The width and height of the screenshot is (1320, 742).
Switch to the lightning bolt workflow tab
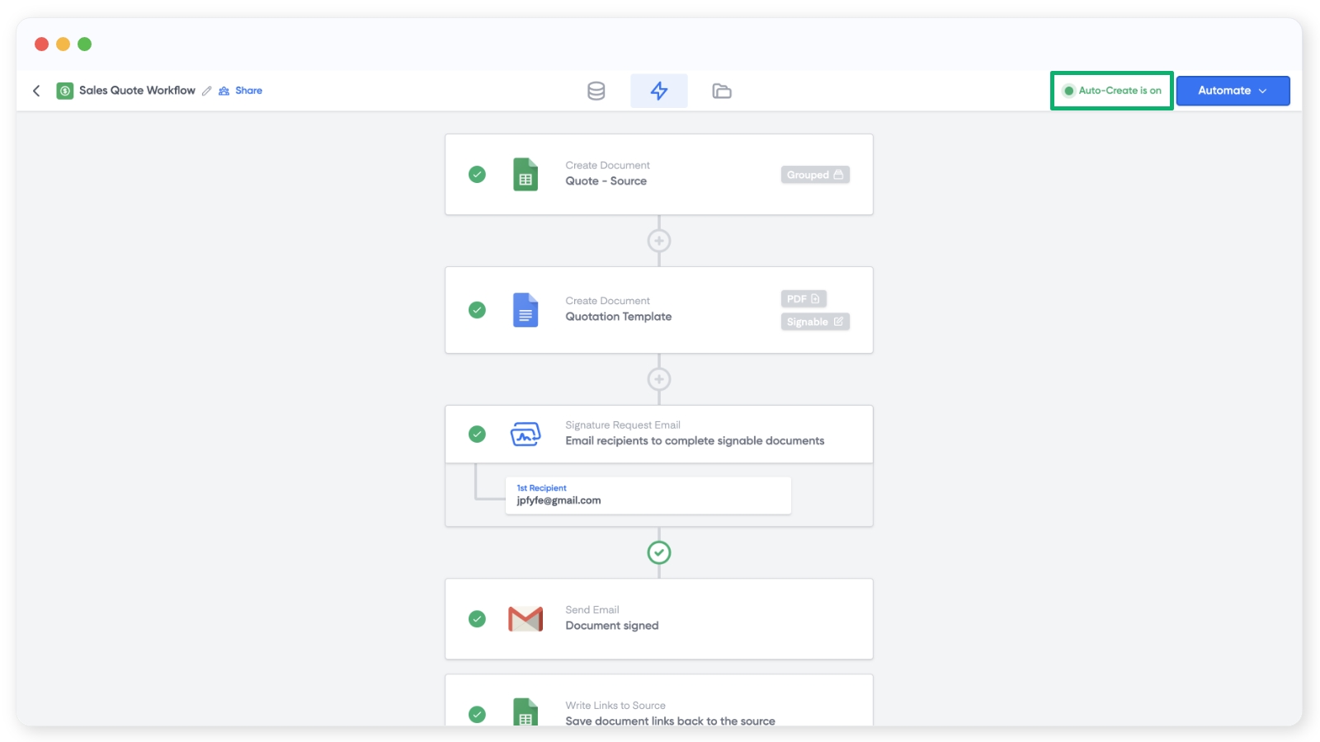click(x=658, y=91)
